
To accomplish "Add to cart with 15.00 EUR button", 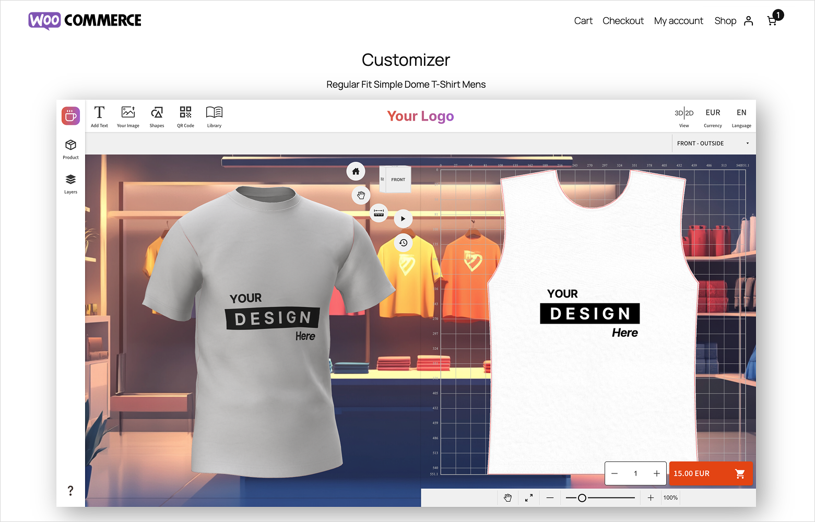I will coord(711,473).
